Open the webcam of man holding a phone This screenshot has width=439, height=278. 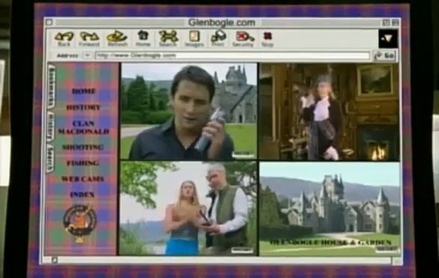[x=189, y=111]
